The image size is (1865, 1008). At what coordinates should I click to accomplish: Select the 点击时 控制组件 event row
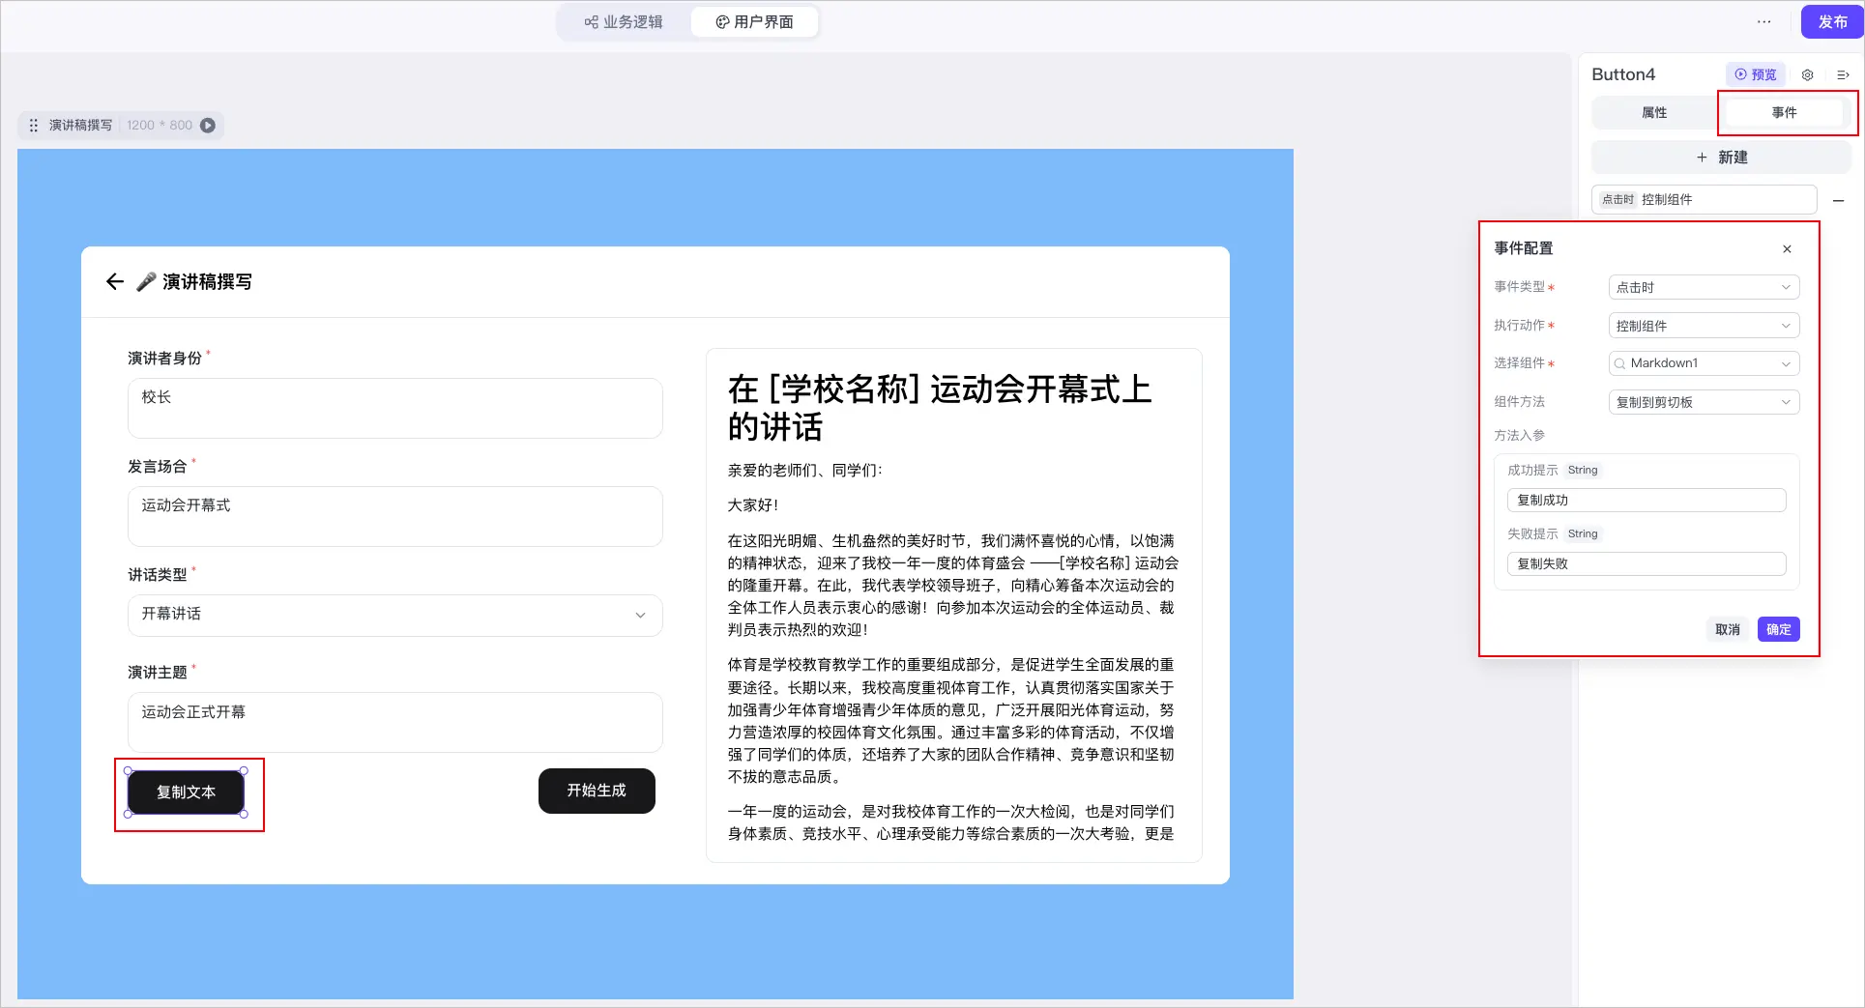click(1704, 199)
